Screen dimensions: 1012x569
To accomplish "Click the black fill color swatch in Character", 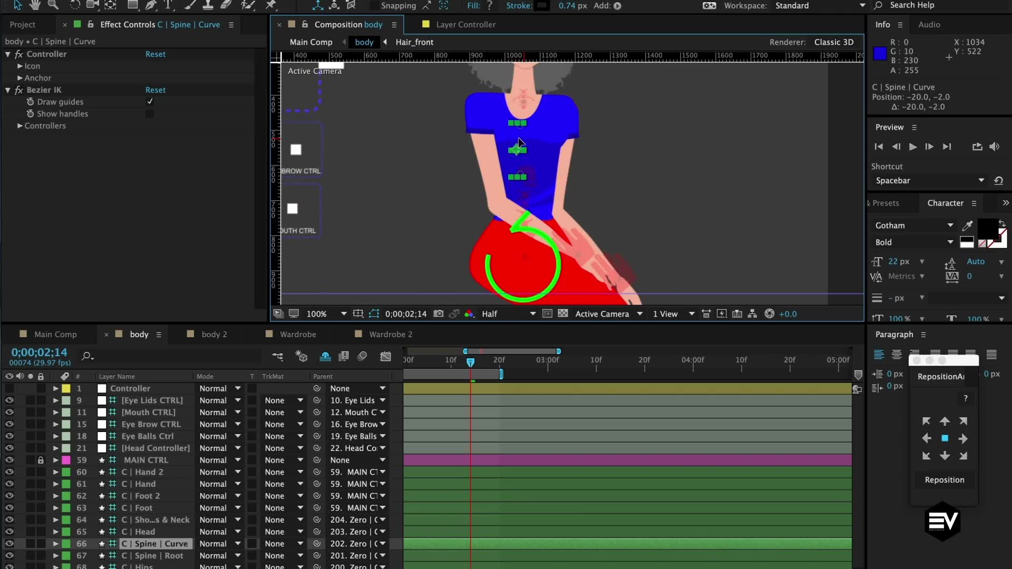I will click(987, 228).
